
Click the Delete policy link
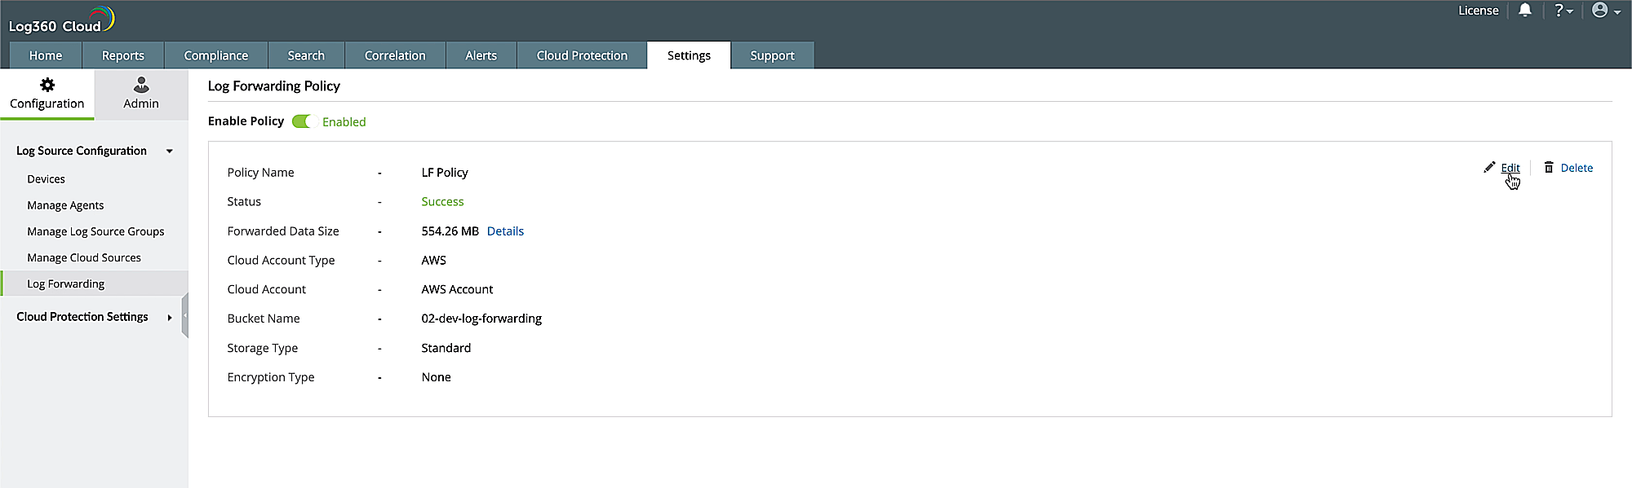1577,168
